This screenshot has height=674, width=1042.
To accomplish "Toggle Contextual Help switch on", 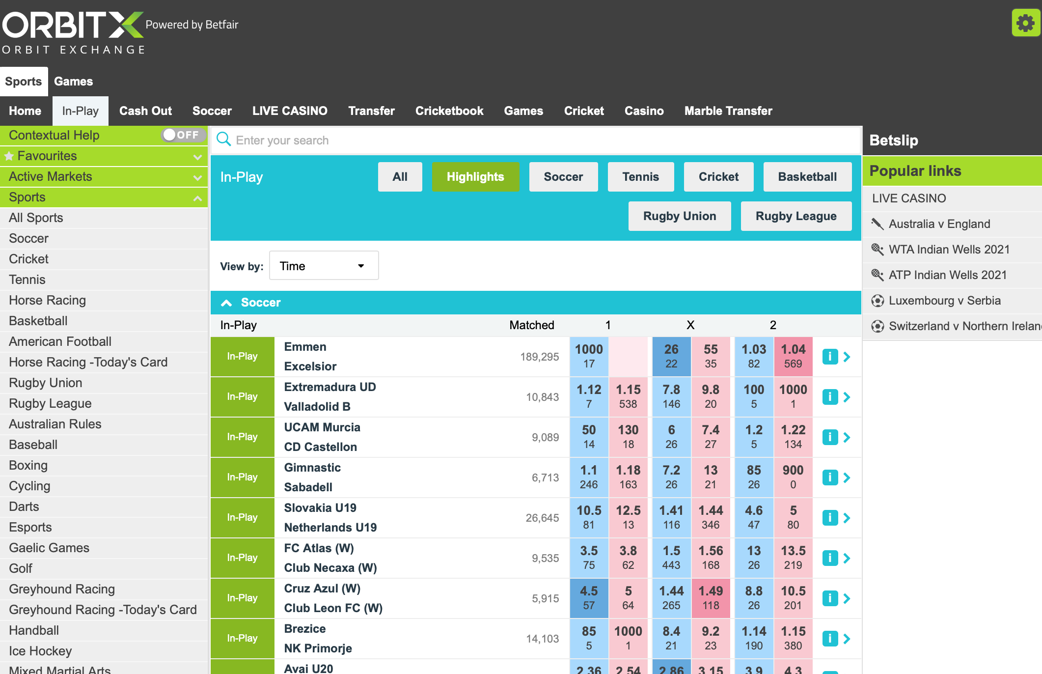I will 183,135.
